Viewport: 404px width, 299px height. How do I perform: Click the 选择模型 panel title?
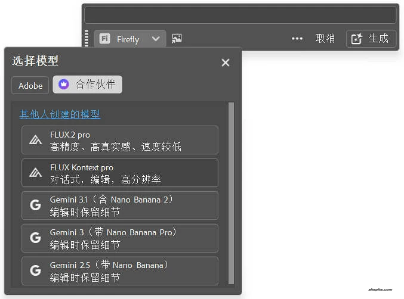click(35, 61)
